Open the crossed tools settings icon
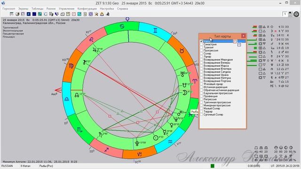This screenshot has height=169, width=301. tap(96, 14)
